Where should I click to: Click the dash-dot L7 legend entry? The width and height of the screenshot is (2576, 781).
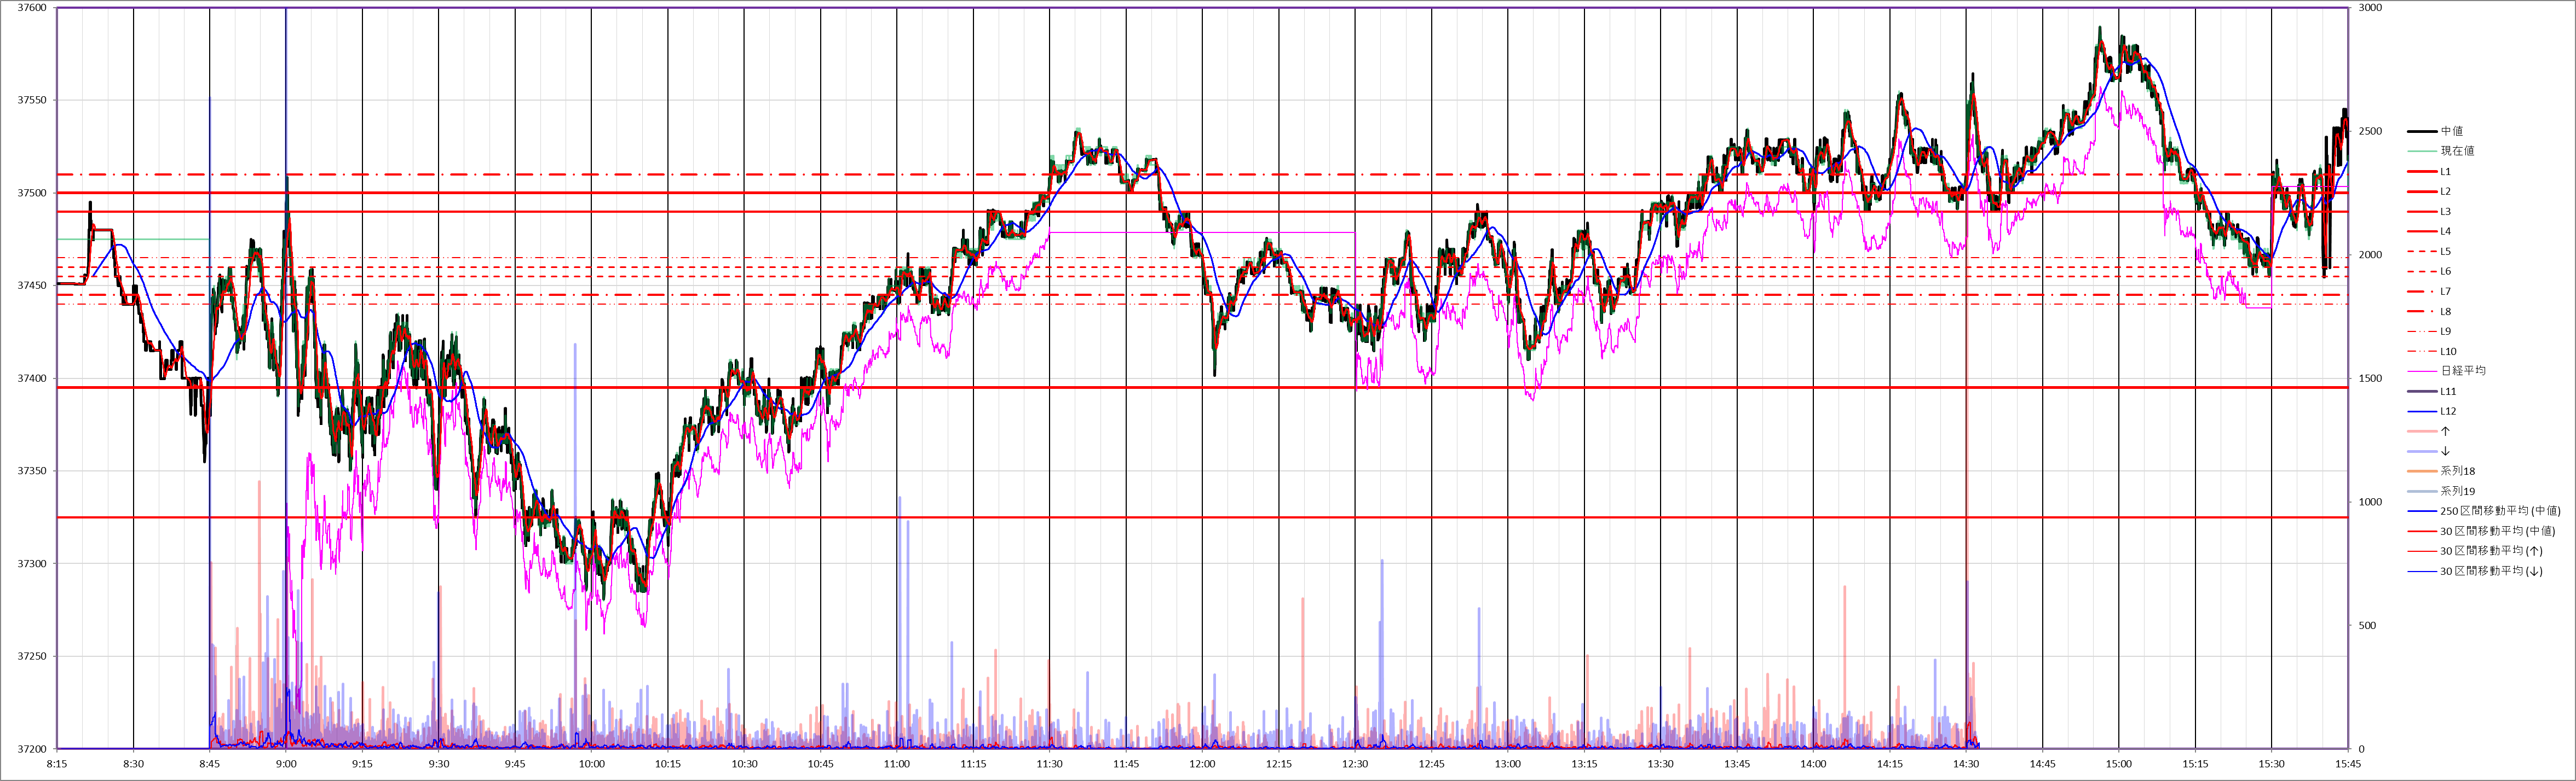(2429, 292)
